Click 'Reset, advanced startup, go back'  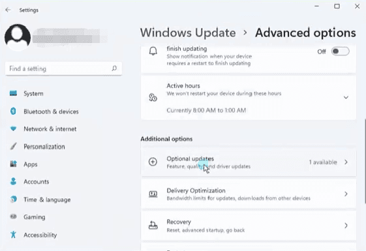tap(206, 230)
